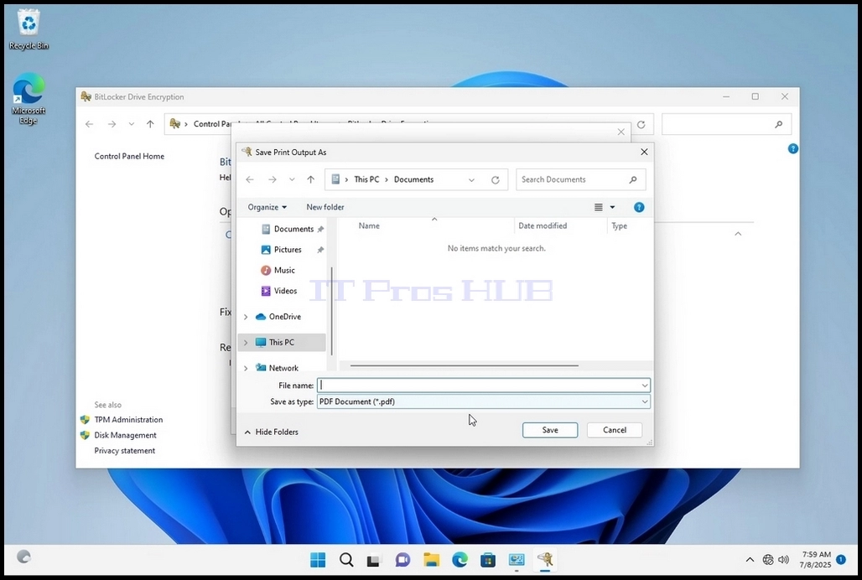
Task: Open the Control Panel taskbar icon
Action: coord(517,560)
